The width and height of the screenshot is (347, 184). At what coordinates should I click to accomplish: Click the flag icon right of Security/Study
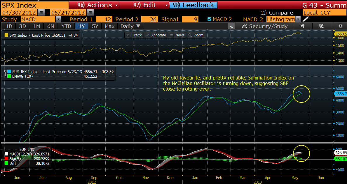(x=302, y=26)
